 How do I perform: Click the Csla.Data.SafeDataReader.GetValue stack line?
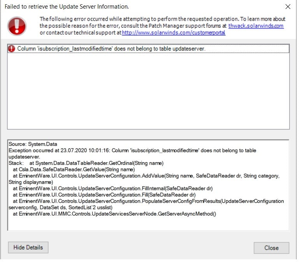coord(74,170)
